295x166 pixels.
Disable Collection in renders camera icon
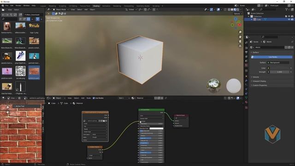pos(292,17)
